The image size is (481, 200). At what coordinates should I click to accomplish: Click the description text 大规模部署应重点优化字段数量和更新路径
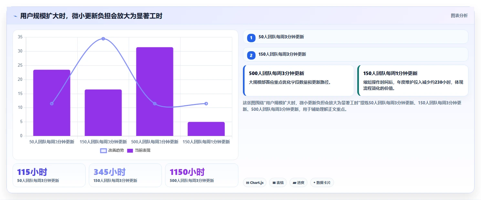click(x=290, y=82)
